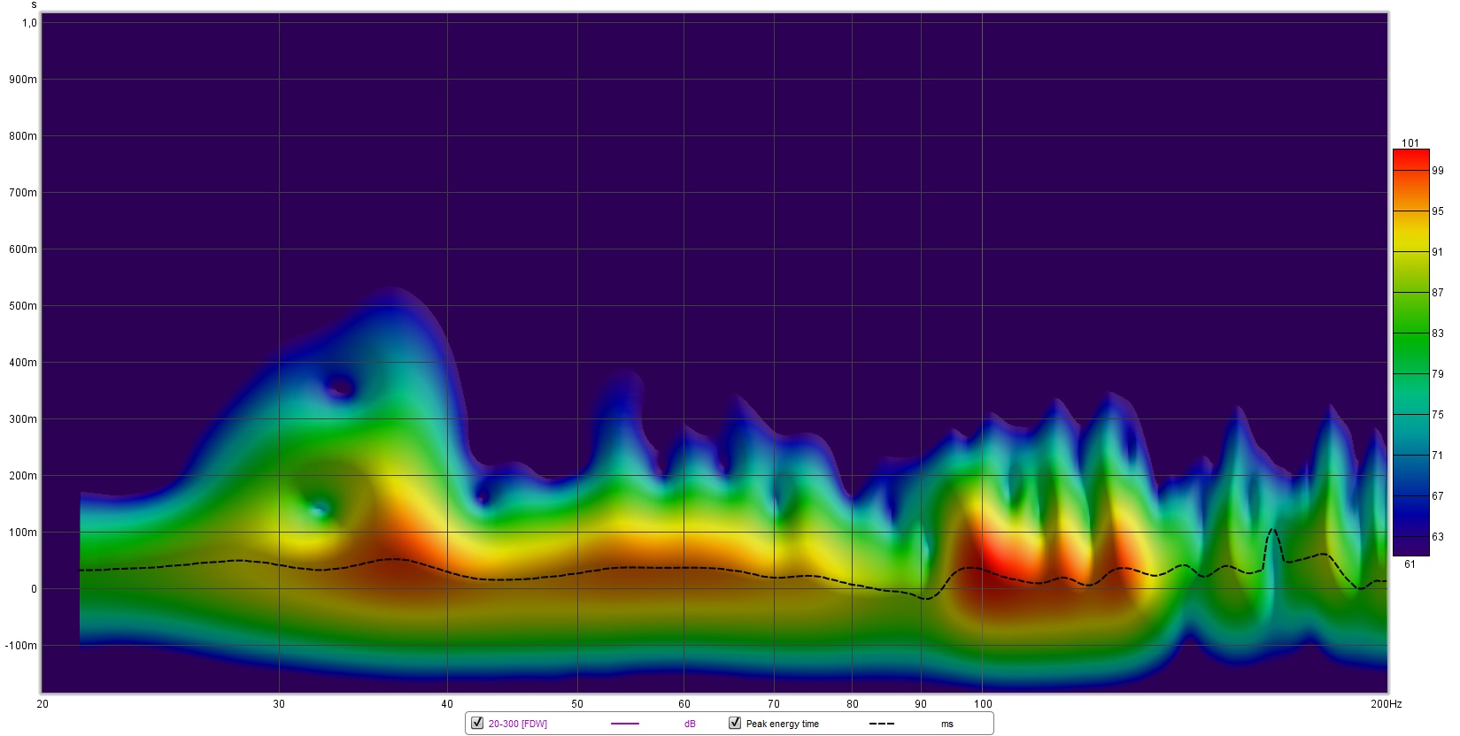Click the 101 top value of colour scale

[1410, 143]
